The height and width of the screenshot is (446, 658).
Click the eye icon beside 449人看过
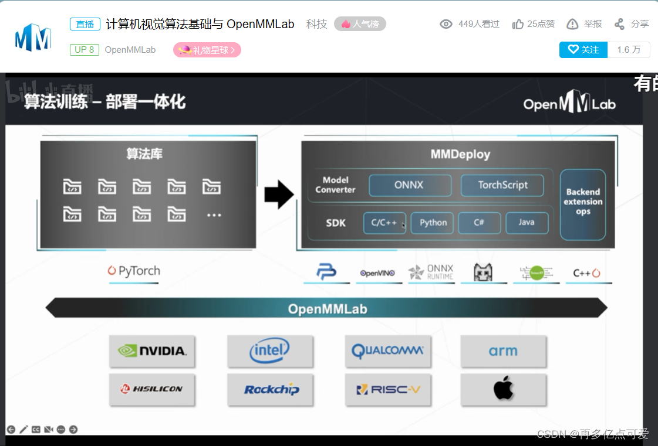(446, 24)
